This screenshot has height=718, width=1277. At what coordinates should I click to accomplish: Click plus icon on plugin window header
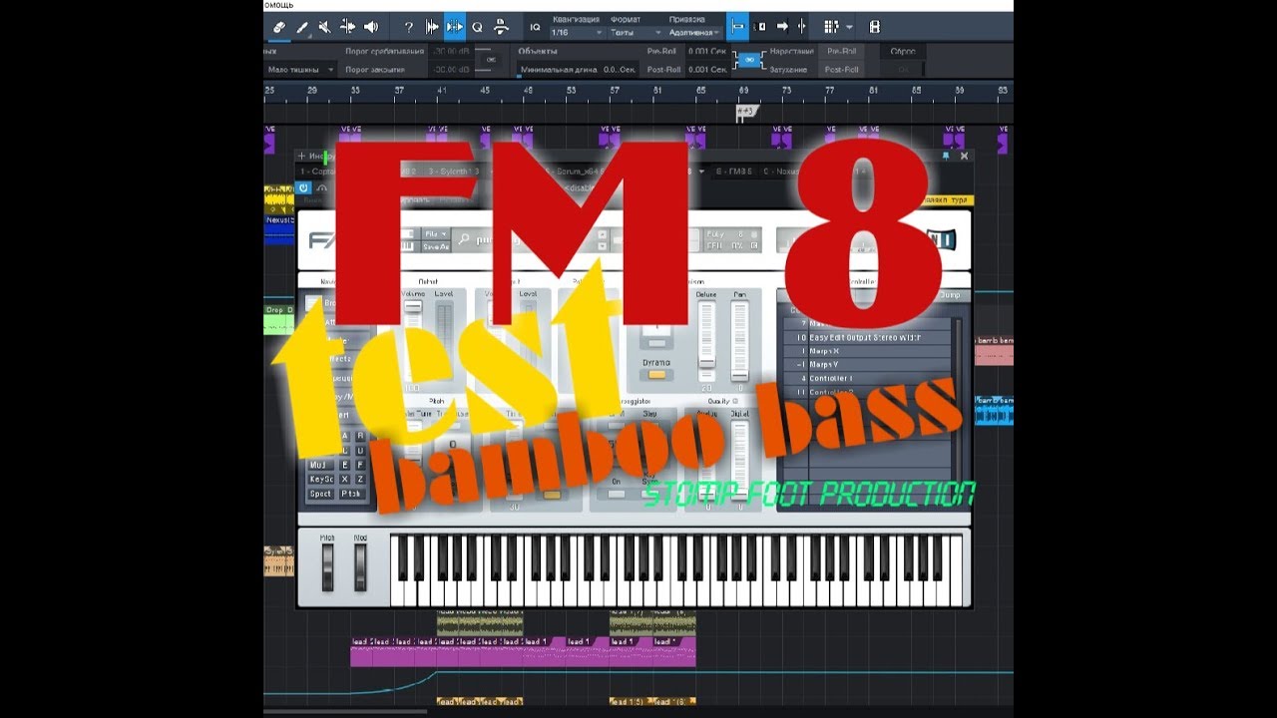[x=301, y=156]
